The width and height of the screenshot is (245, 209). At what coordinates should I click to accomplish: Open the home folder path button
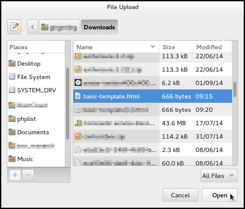pos(60,27)
